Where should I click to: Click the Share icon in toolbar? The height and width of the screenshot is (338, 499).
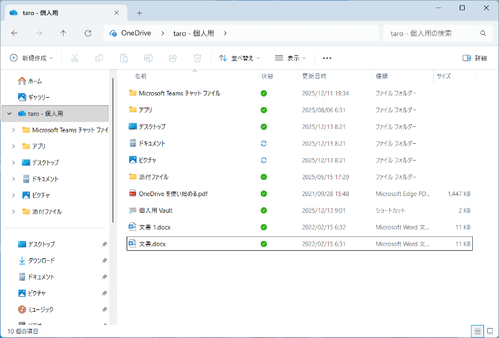click(173, 58)
